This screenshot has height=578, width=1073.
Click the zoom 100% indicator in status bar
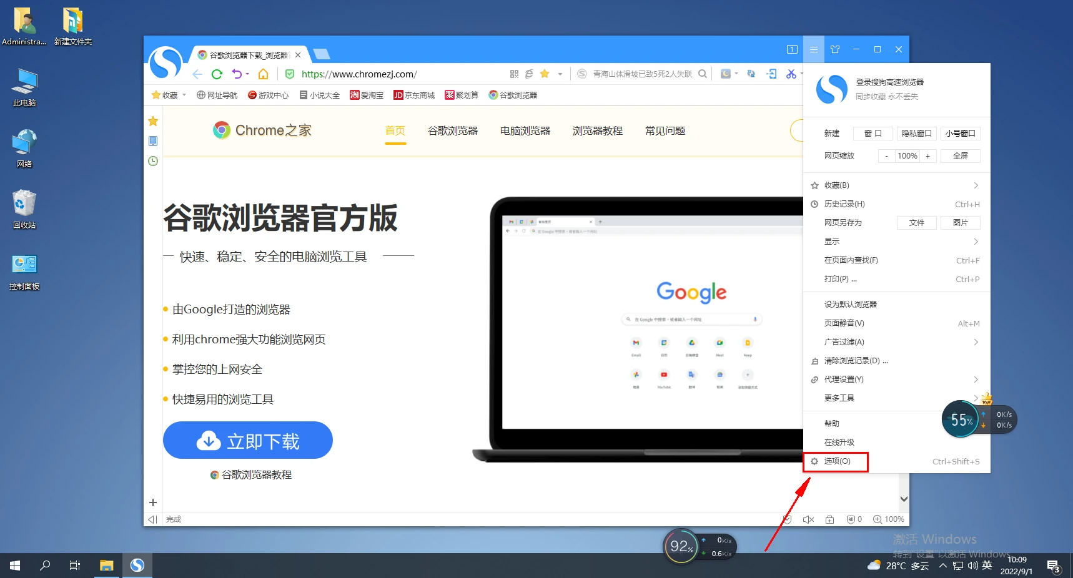[x=888, y=519]
